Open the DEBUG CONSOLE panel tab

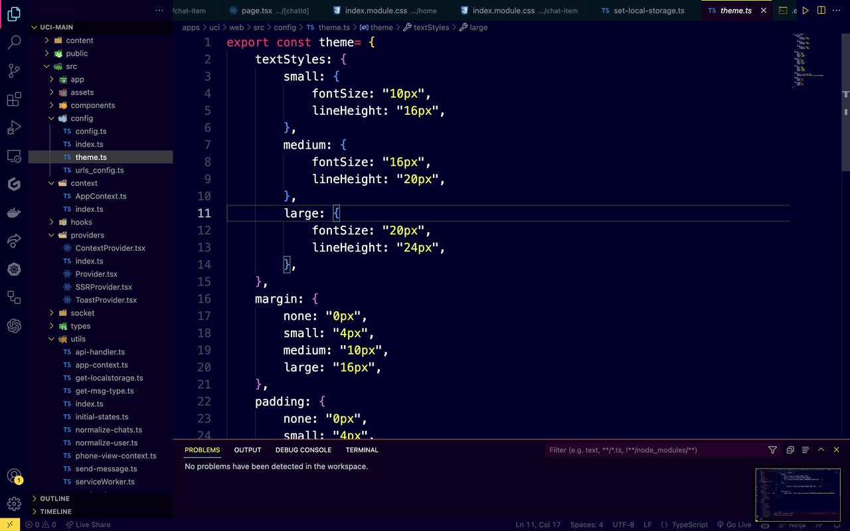[x=303, y=450]
